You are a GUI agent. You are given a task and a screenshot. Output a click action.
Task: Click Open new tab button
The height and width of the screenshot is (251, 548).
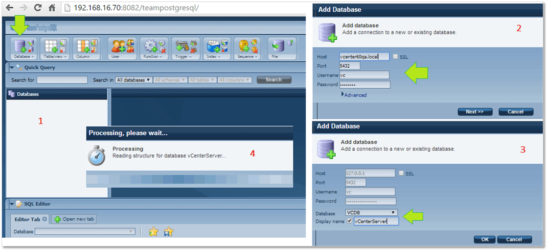tap(75, 219)
